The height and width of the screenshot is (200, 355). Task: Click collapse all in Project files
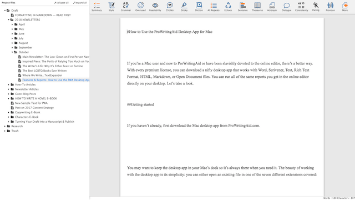pos(62,3)
